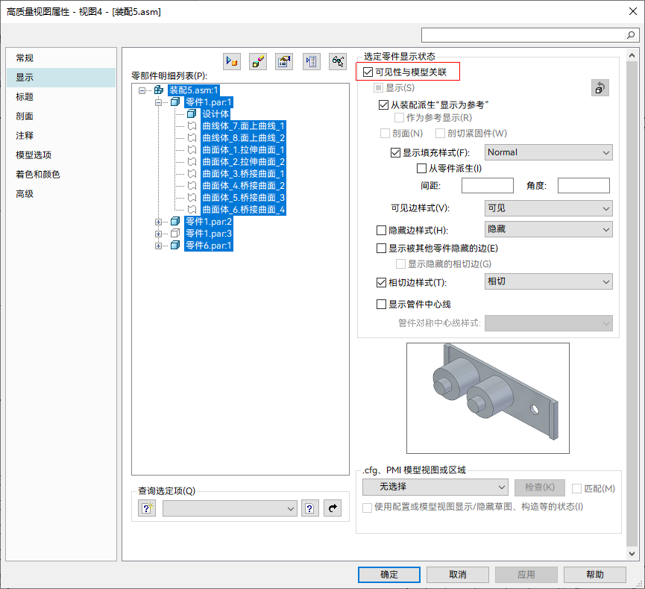645x589 pixels.
Task: Click the 取消 button
Action: (457, 575)
